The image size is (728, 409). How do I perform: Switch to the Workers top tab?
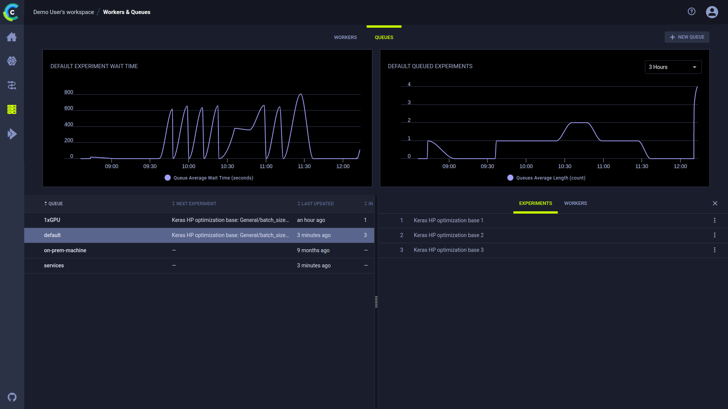[345, 37]
